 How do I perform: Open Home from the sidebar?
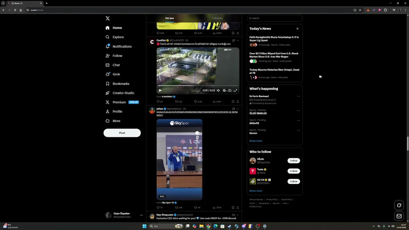(x=114, y=28)
